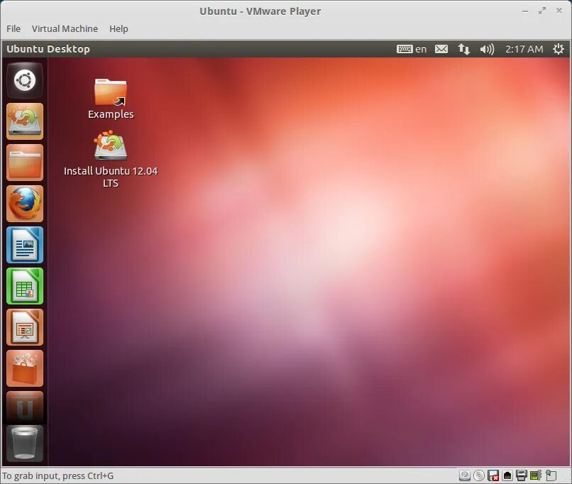
Task: Click the message log status bar icon
Action: coord(551,475)
